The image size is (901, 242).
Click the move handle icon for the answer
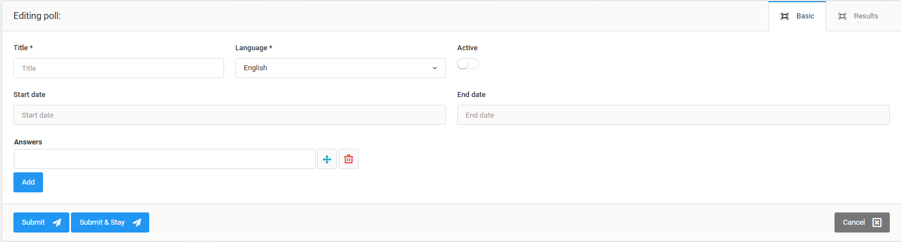[327, 159]
